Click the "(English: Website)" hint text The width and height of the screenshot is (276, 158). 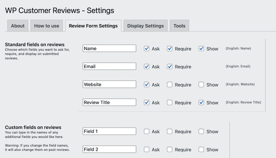pos(240,85)
